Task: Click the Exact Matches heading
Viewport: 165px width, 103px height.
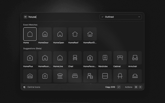Action: (30, 25)
